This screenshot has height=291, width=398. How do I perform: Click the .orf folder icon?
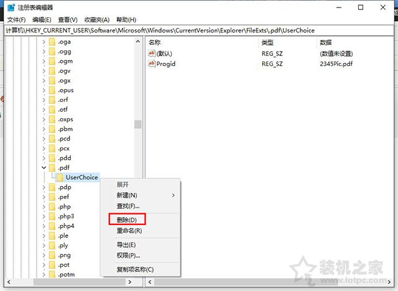pos(52,100)
